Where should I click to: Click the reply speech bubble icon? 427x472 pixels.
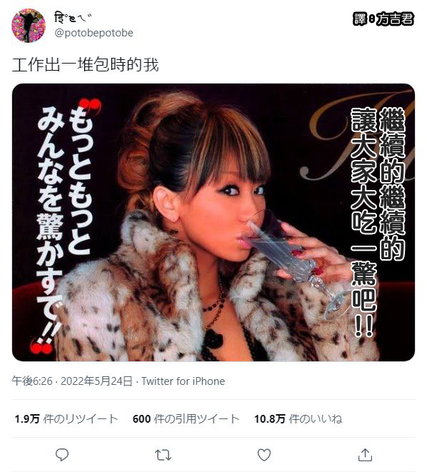pyautogui.click(x=62, y=455)
